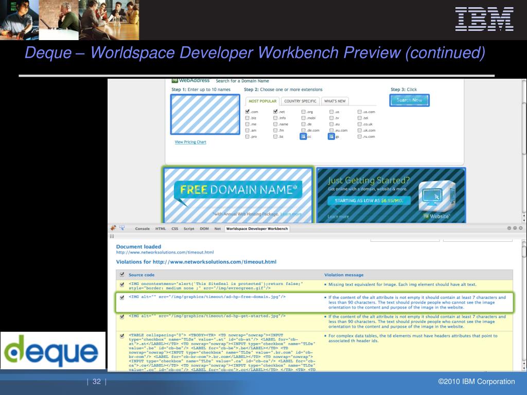This screenshot has width=527, height=395.
Task: Select the .am extension checkbox
Action: 248,130
